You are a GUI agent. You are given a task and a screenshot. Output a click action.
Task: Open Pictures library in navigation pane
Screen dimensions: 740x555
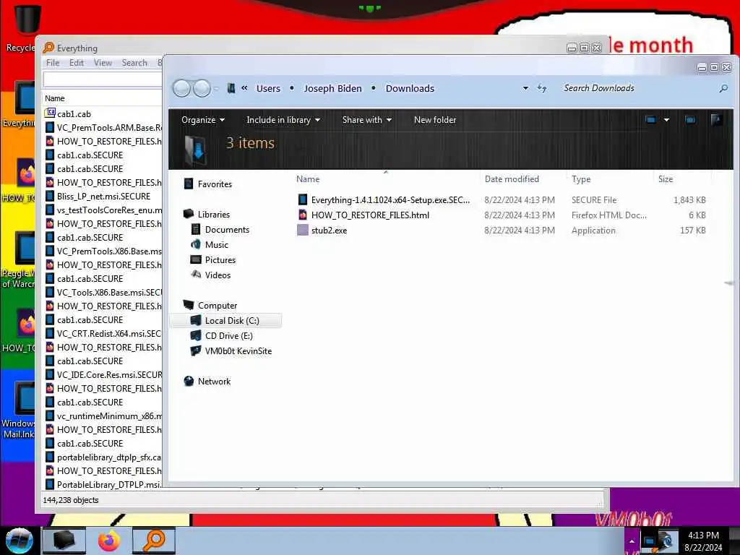point(220,259)
